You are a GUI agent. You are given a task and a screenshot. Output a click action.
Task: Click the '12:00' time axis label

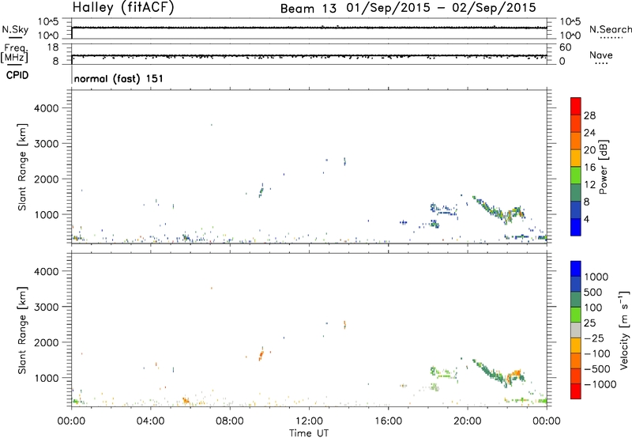(309, 421)
